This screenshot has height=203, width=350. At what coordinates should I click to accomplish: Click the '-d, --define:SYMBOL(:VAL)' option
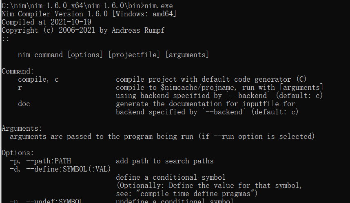pyautogui.click(x=60, y=169)
